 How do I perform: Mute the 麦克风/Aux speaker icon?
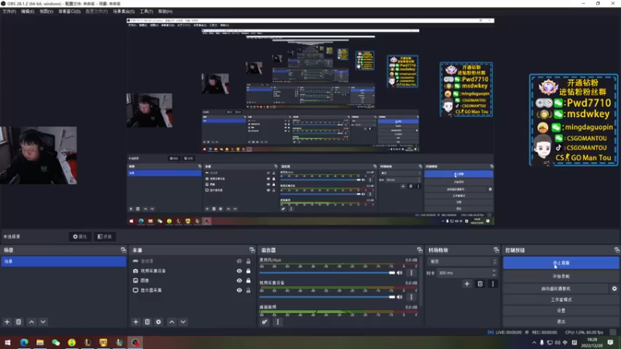(400, 273)
